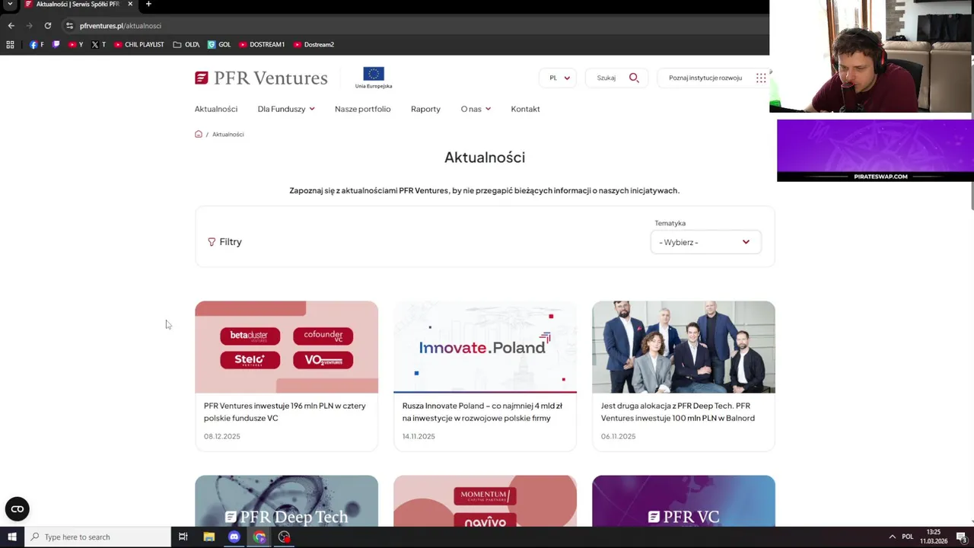This screenshot has width=974, height=548.
Task: Open the OLD bookmarks folder
Action: point(186,44)
